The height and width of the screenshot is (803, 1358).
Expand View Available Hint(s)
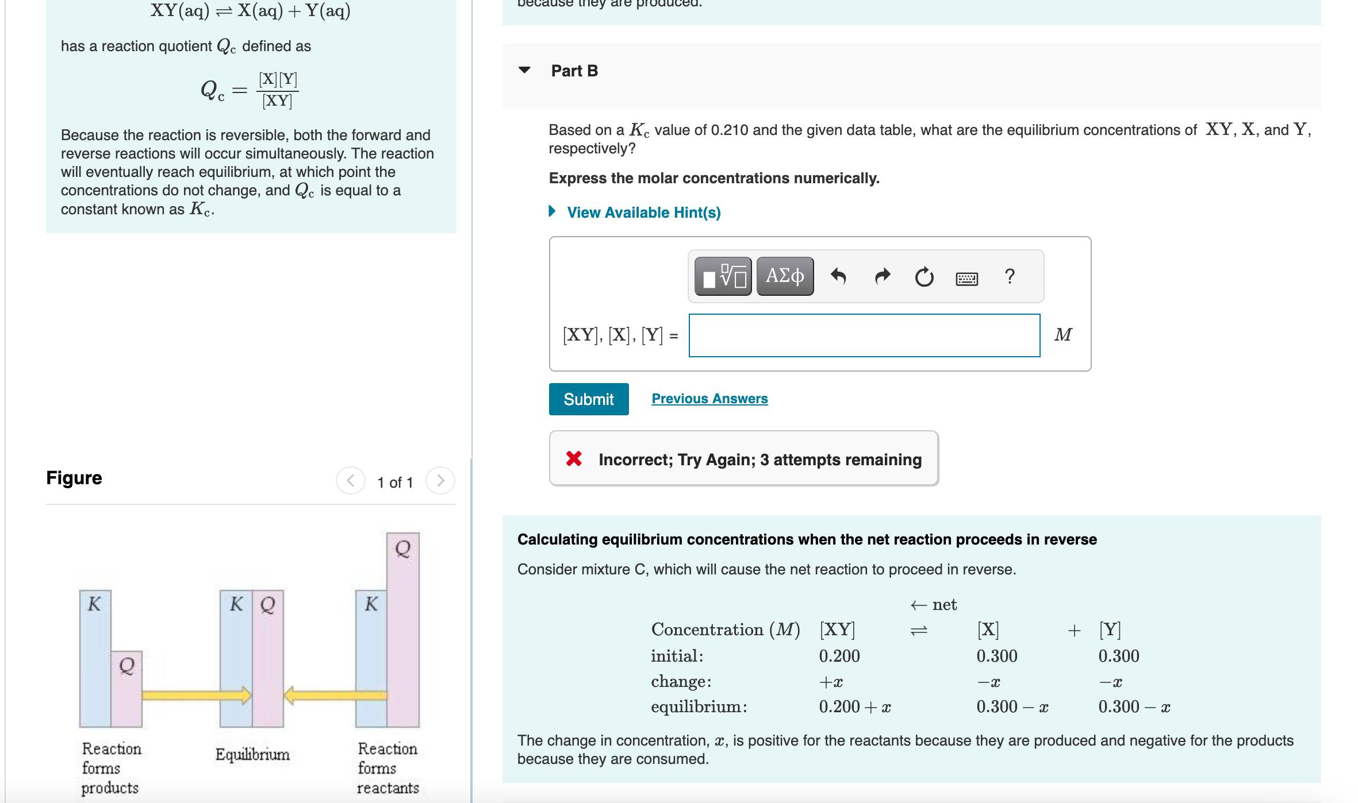pyautogui.click(x=643, y=213)
